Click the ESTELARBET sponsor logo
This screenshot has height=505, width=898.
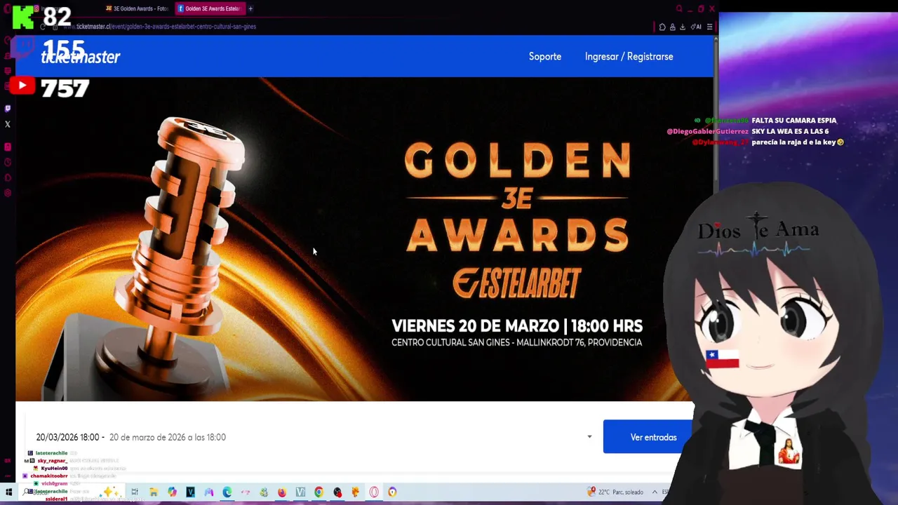(516, 284)
